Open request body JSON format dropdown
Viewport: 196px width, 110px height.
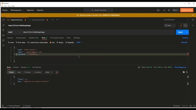(80, 42)
